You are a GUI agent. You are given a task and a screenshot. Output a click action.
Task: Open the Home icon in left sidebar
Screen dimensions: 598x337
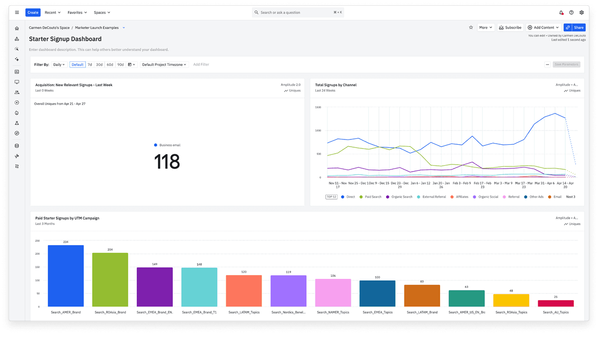tap(16, 28)
